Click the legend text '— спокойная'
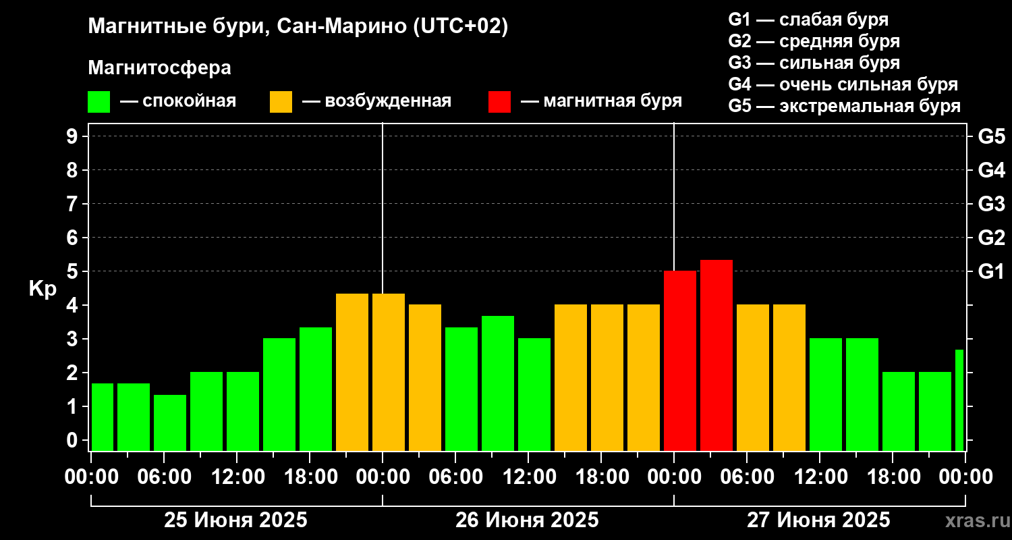This screenshot has height=540, width=1012. [178, 102]
